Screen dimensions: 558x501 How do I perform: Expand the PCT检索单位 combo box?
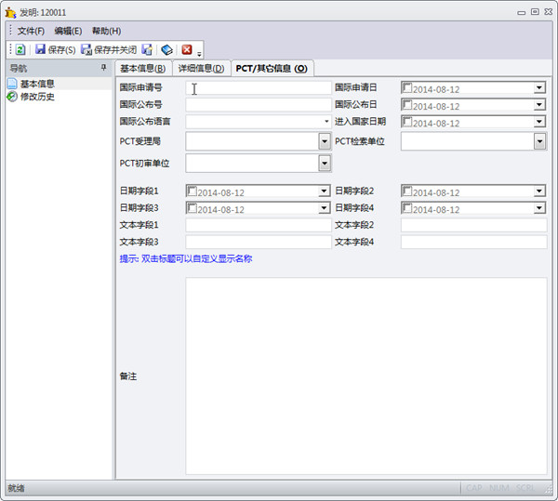(x=539, y=141)
